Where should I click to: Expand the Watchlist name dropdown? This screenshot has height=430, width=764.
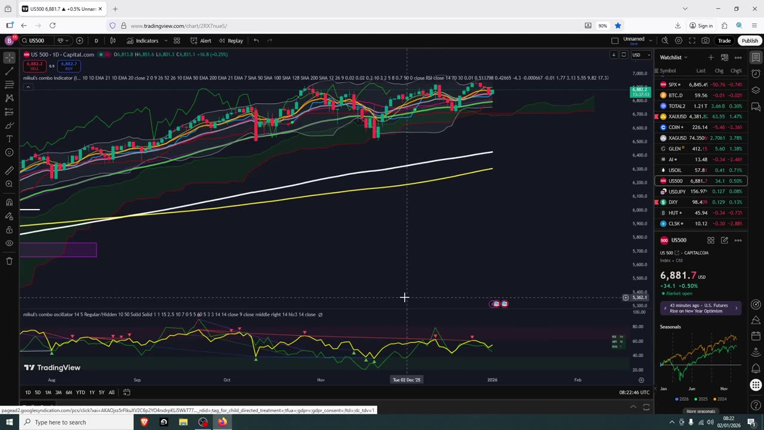(x=673, y=57)
